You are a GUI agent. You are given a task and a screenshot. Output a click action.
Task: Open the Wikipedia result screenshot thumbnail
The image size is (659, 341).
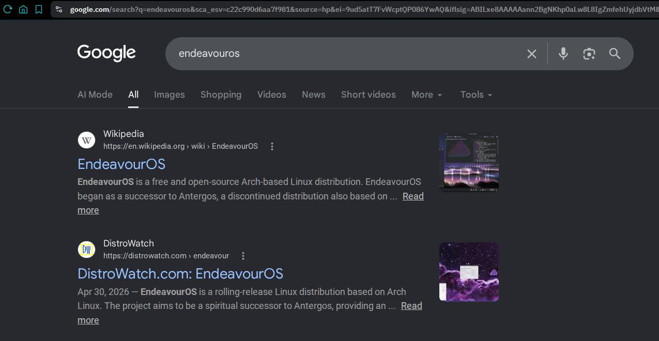click(x=469, y=162)
